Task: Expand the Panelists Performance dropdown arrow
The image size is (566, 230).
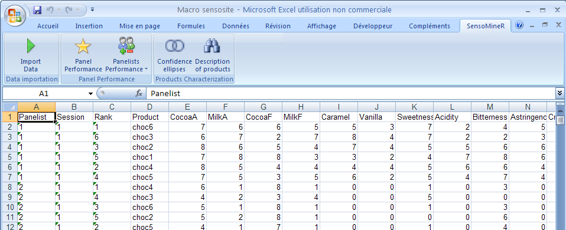Action: tap(146, 69)
